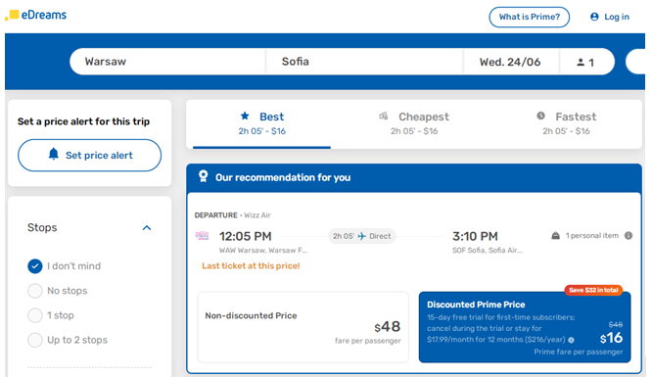This screenshot has width=652, height=377.
Task: Click the eDreams logo
Action: [36, 15]
